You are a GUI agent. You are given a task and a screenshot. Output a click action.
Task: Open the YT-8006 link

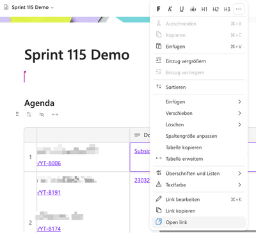pos(49,163)
